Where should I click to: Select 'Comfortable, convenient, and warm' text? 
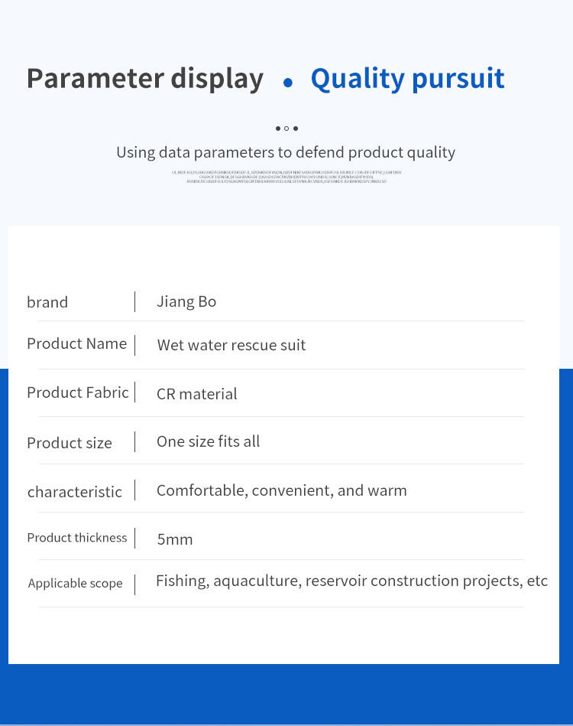pyautogui.click(x=282, y=491)
